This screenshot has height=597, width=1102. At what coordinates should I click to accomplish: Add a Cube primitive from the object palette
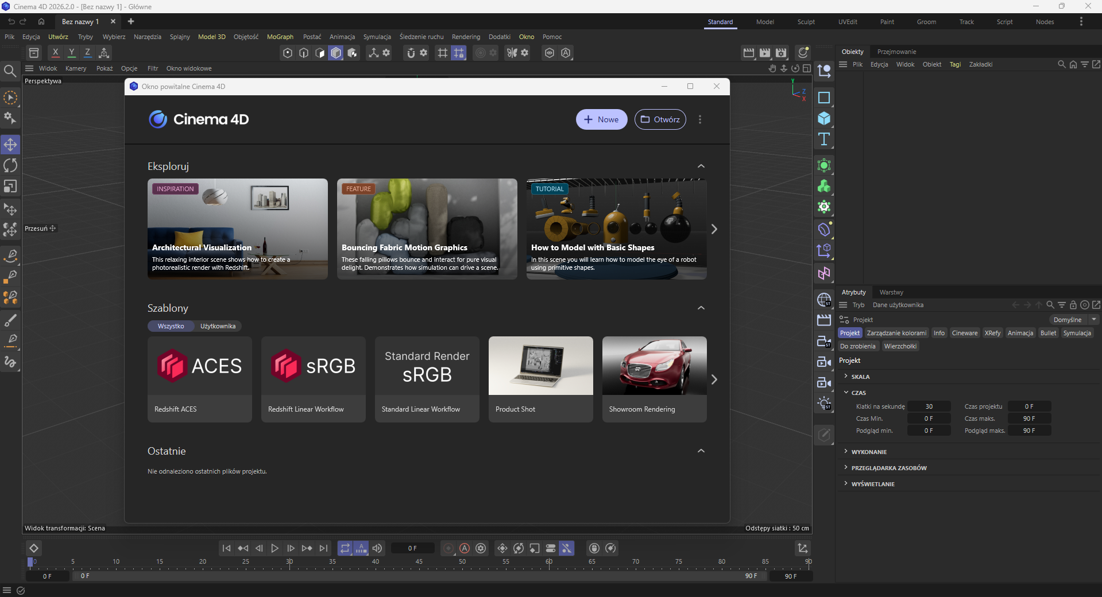click(x=824, y=118)
